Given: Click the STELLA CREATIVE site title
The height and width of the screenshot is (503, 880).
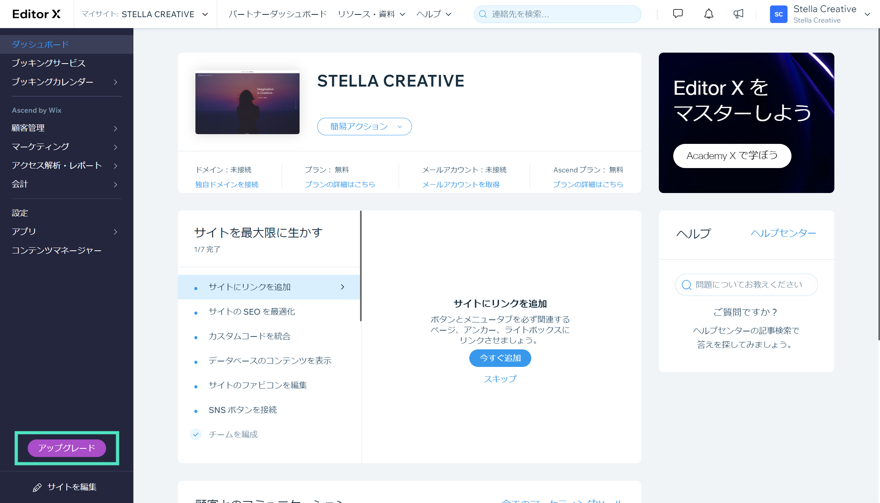Looking at the screenshot, I should (x=390, y=81).
